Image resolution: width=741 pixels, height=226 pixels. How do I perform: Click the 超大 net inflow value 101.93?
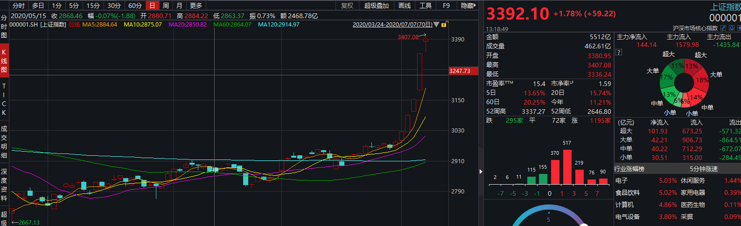tap(657, 131)
